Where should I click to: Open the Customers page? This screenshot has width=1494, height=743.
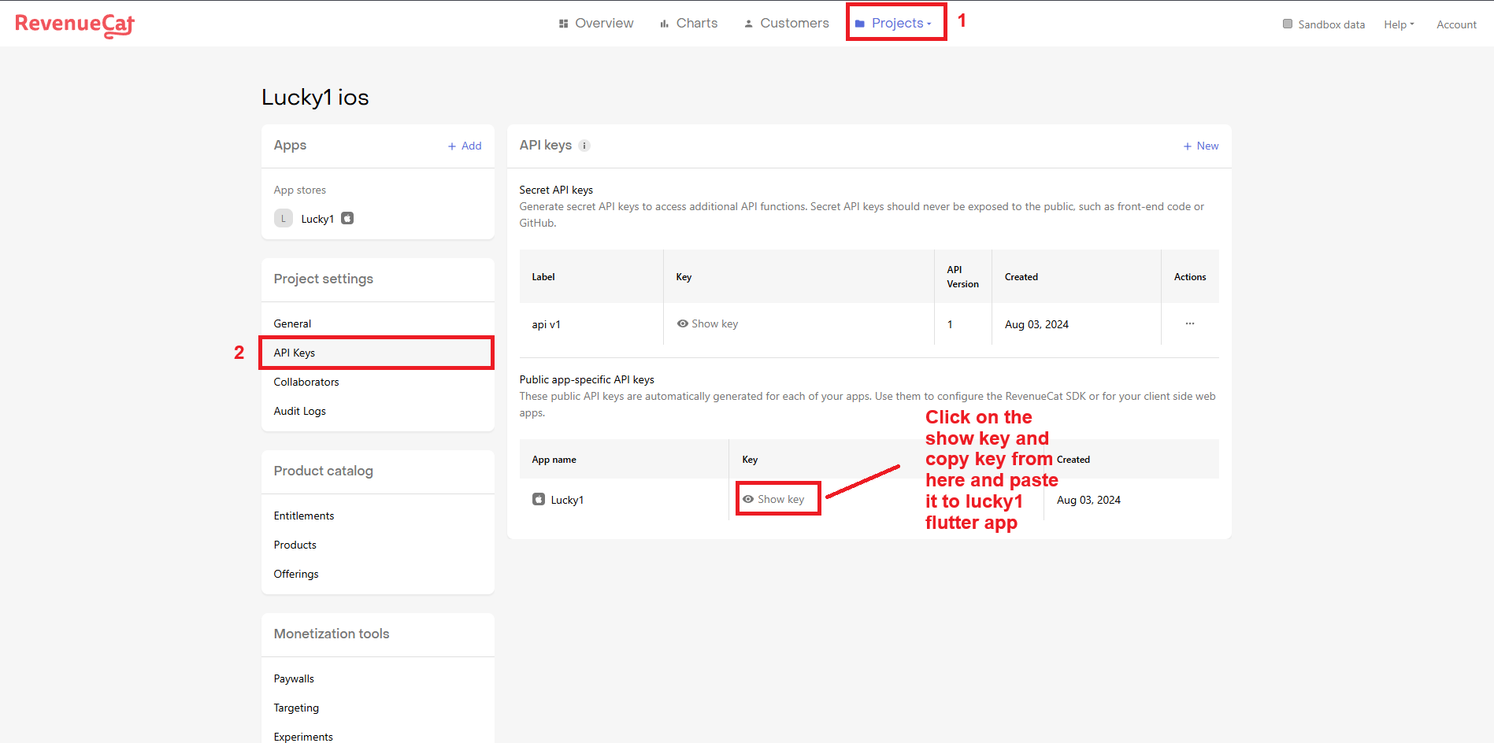click(x=786, y=23)
